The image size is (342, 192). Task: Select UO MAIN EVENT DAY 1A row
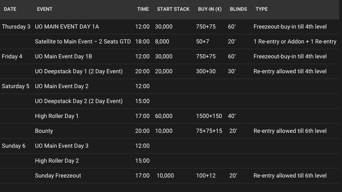67,26
